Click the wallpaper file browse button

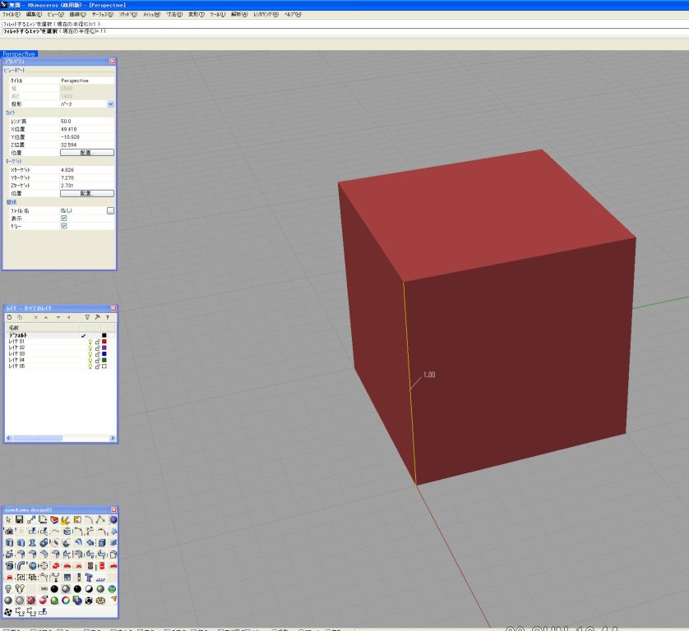tap(111, 211)
